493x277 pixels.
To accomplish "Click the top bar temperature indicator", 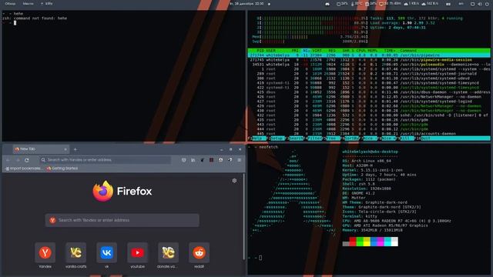I will (357, 4).
